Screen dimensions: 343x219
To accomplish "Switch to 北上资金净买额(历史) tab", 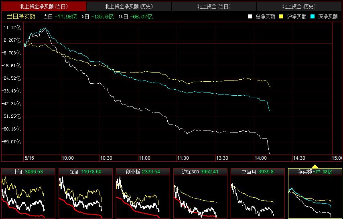I will coord(129,6).
